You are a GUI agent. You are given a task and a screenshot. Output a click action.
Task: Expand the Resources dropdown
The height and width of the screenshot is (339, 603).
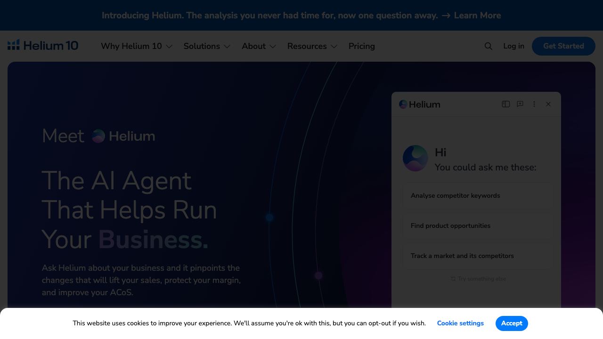pos(312,46)
